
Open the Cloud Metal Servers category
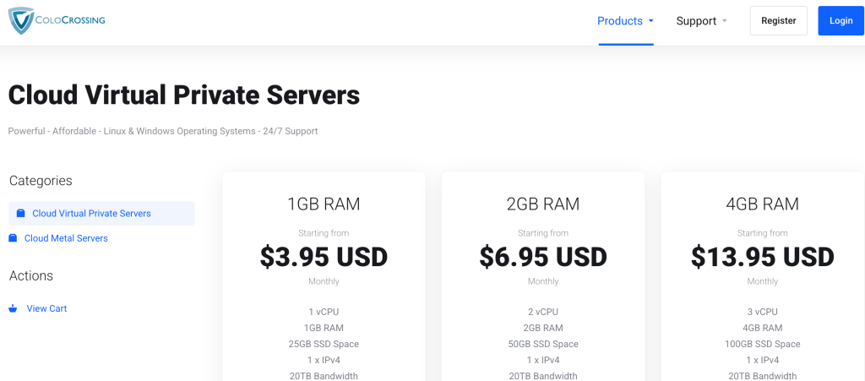click(x=66, y=238)
